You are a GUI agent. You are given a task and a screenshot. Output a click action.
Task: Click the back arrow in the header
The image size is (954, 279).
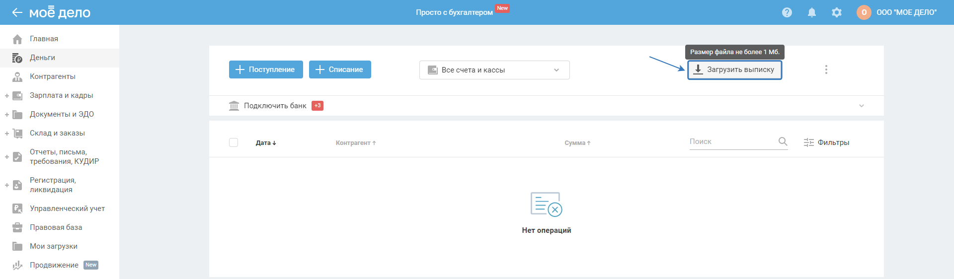[x=17, y=12]
